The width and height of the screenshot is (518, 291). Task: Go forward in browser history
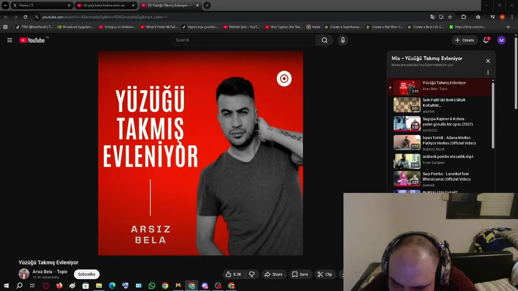[x=15, y=17]
